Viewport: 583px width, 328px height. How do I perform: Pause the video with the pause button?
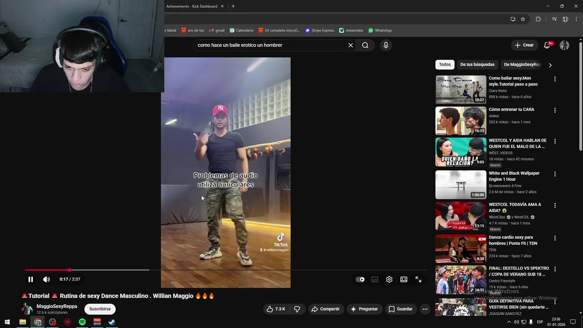tap(31, 279)
